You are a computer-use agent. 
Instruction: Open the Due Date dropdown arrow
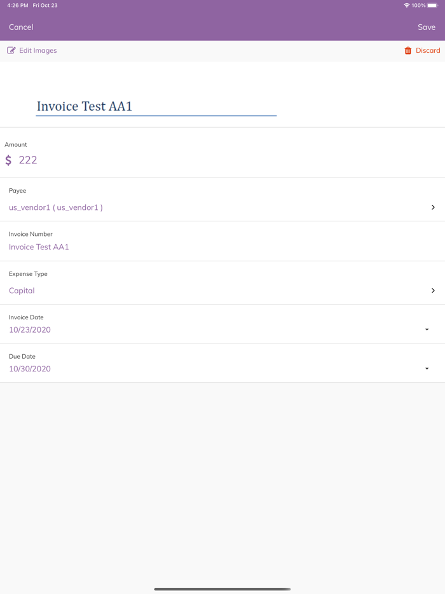[x=427, y=369]
